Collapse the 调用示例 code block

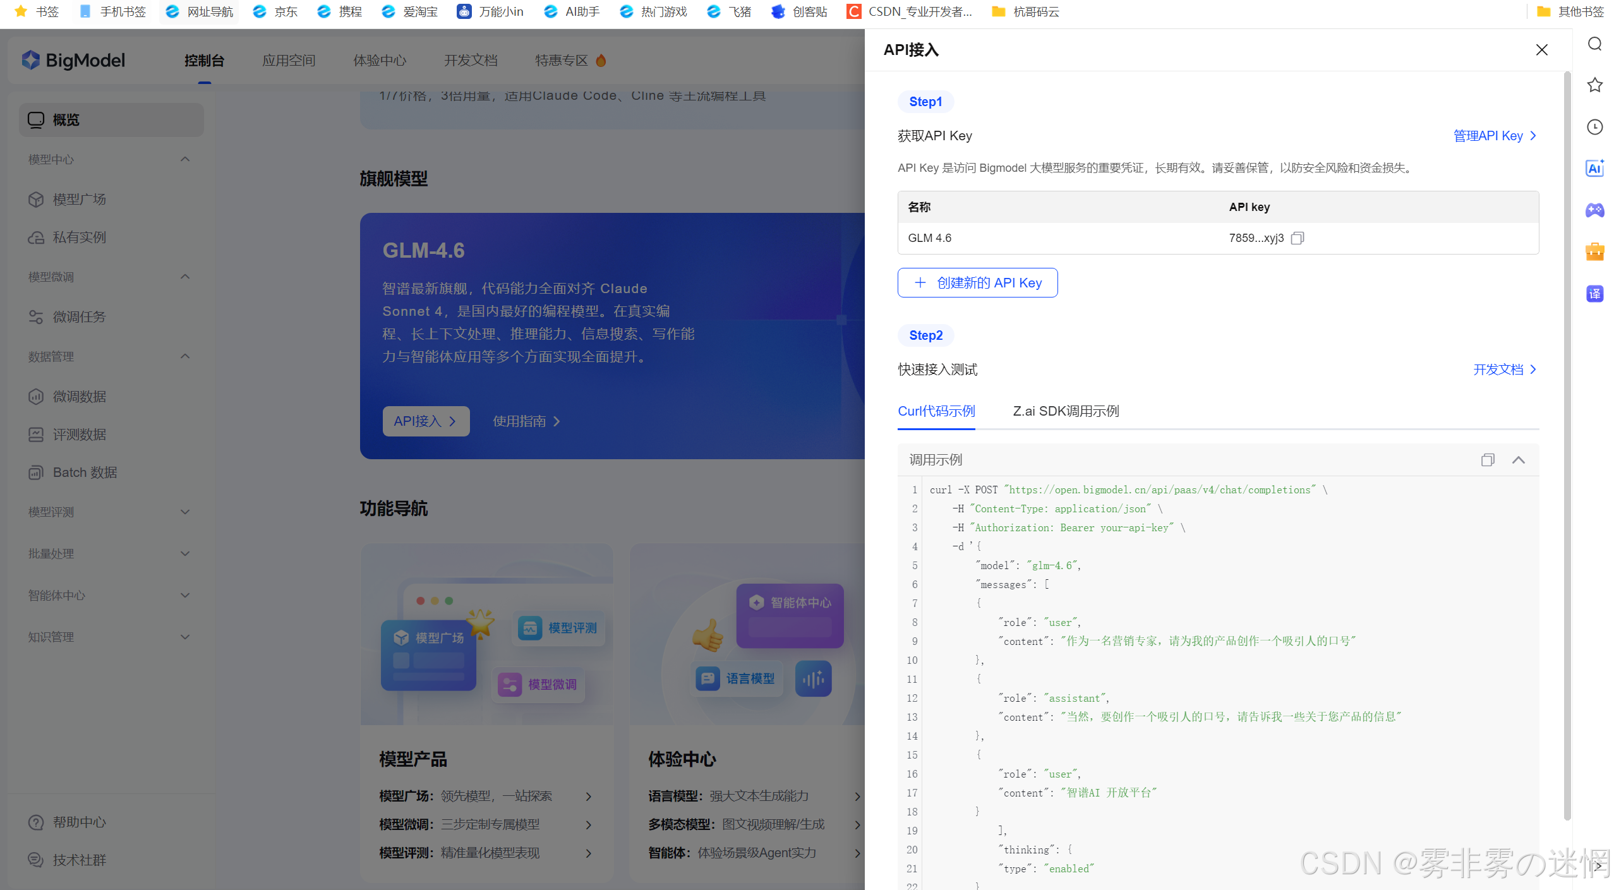(x=1518, y=460)
